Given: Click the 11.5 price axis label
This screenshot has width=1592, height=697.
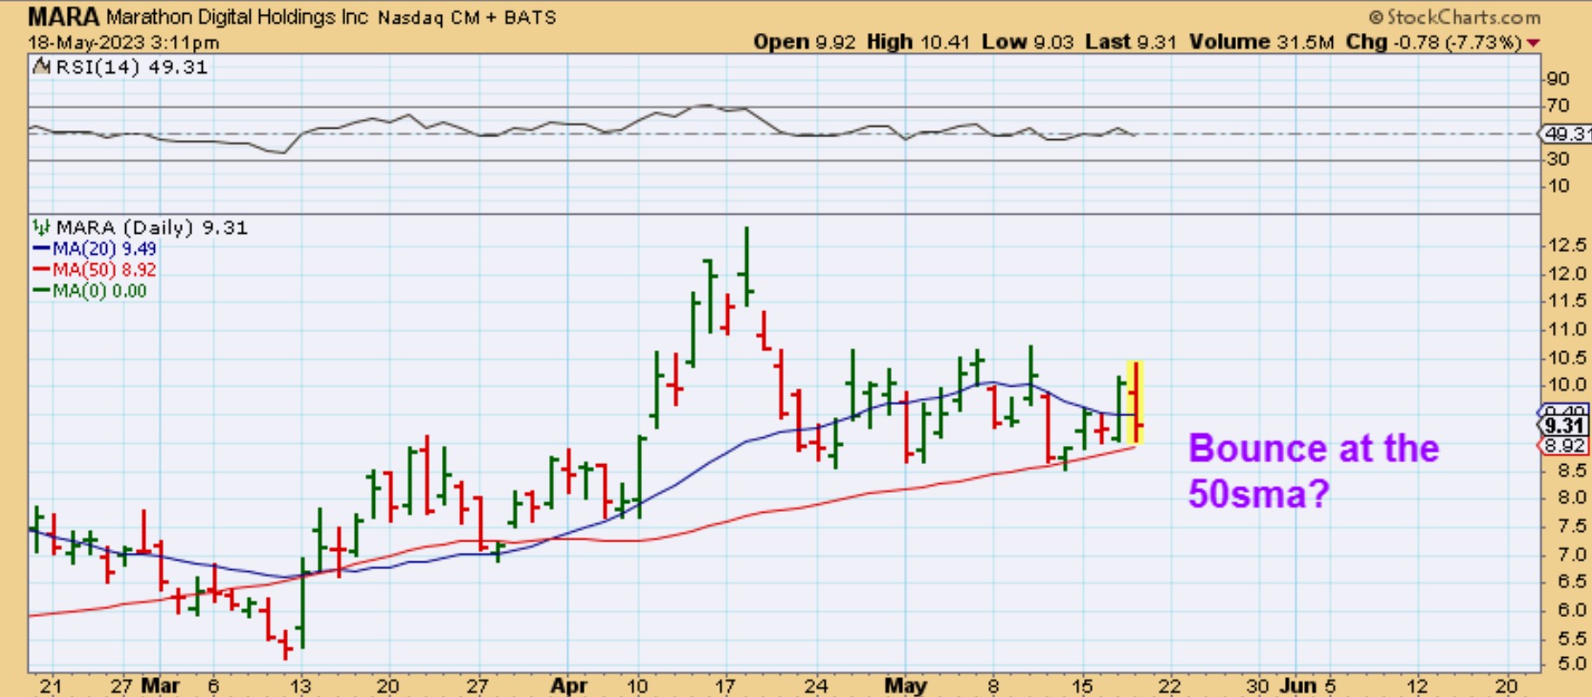Looking at the screenshot, I should (x=1567, y=301).
